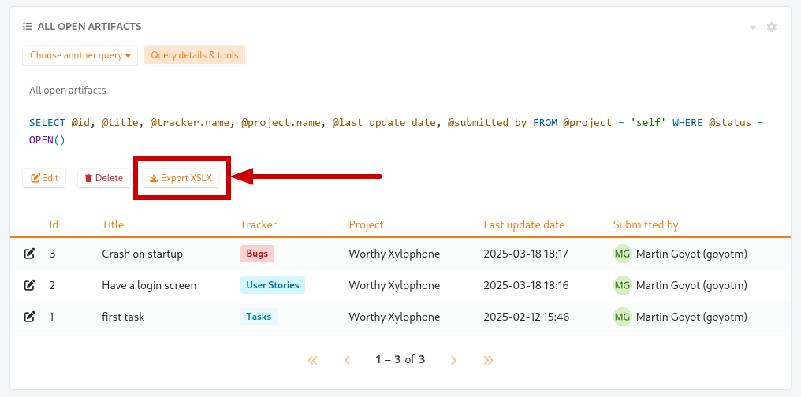
Task: Open edit icon for artifact 3
Action: [x=30, y=254]
